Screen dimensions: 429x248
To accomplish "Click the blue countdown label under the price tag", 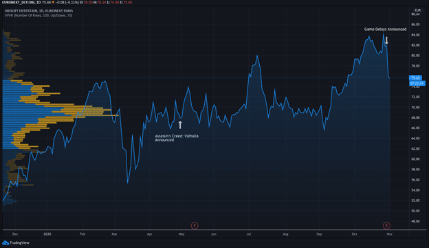I will click(x=417, y=83).
